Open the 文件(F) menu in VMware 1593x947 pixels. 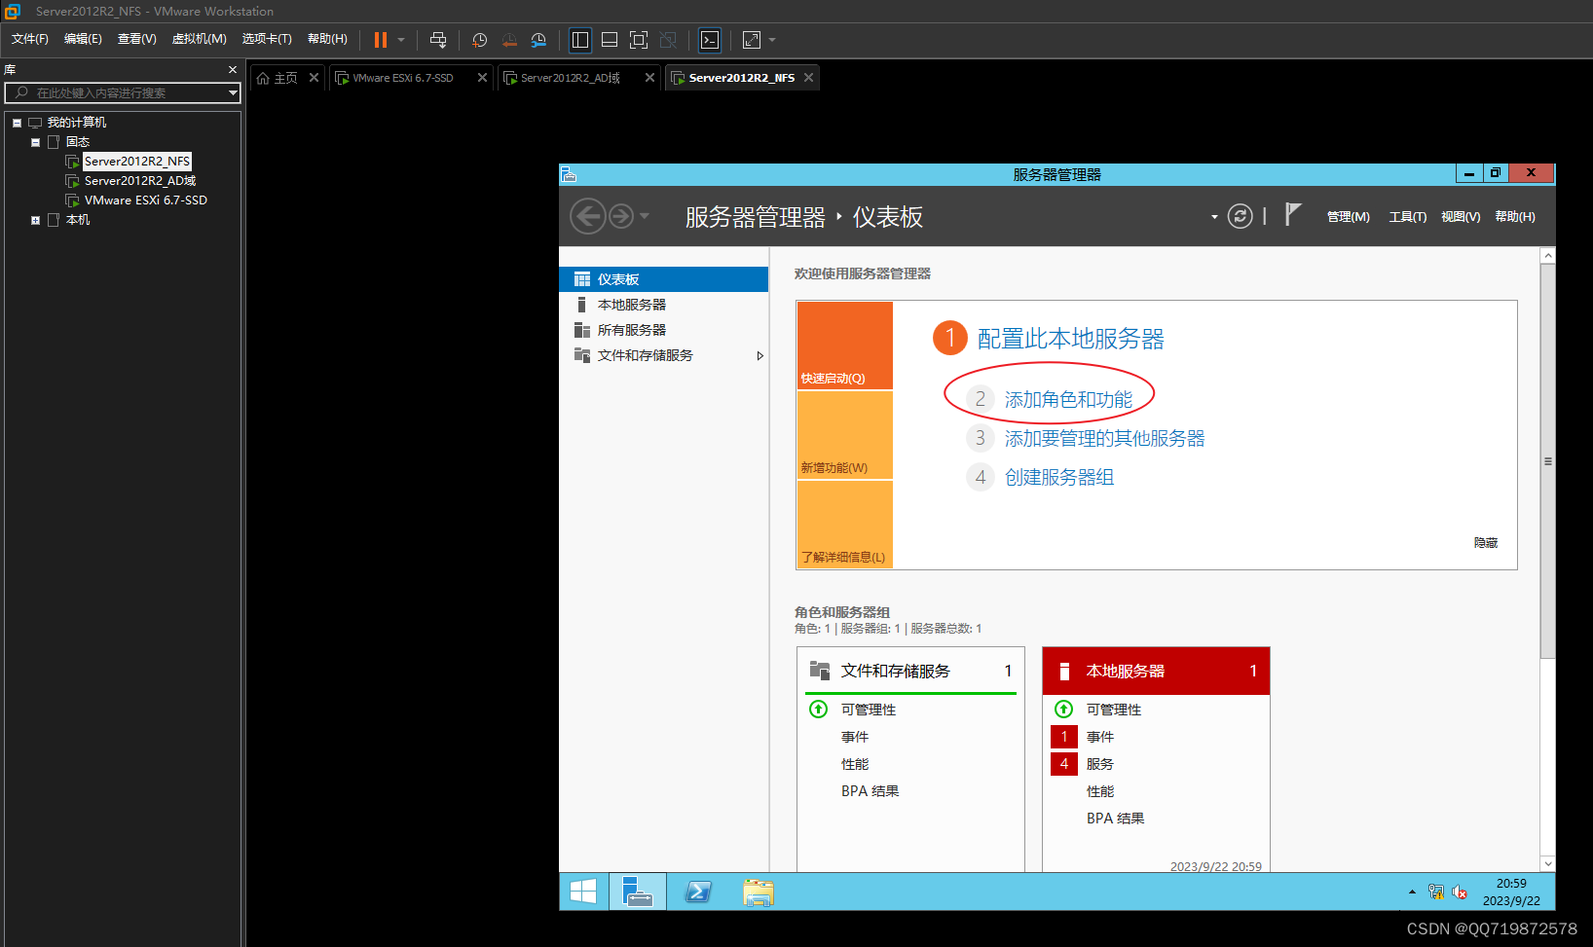click(30, 39)
